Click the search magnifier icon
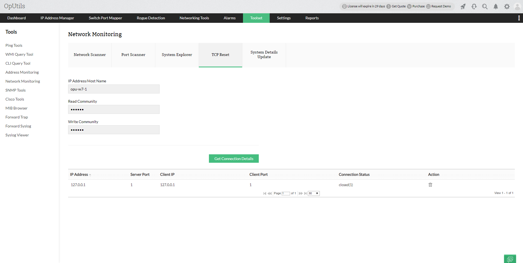Image resolution: width=523 pixels, height=263 pixels. point(485,7)
